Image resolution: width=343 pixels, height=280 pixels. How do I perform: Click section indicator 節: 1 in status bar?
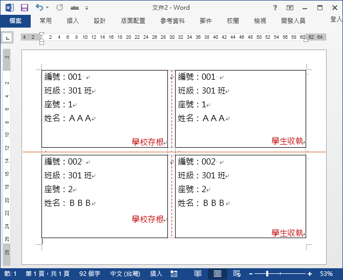coord(10,274)
